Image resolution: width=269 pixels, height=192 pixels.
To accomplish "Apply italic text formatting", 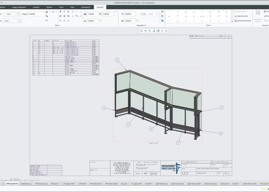I will pos(64,12).
